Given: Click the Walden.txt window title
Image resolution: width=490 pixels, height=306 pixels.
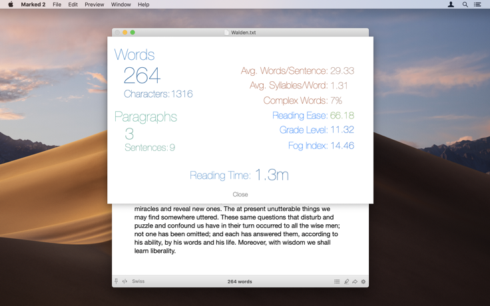Looking at the screenshot, I should [x=244, y=33].
